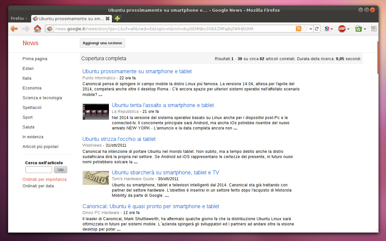Reload the page with refresh icon

tap(317, 29)
